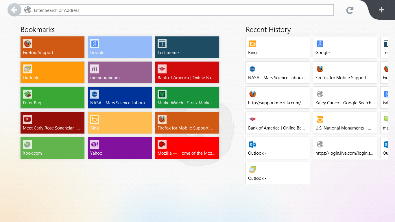Click the Yahoo! icon in bookmarks
Screen dimensions: 395x222
click(x=95, y=144)
